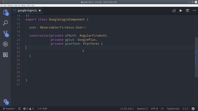Viewport: 198px width, 111px height.
Task: Click the 'export' keyword on line 15
Action: click(x=31, y=19)
